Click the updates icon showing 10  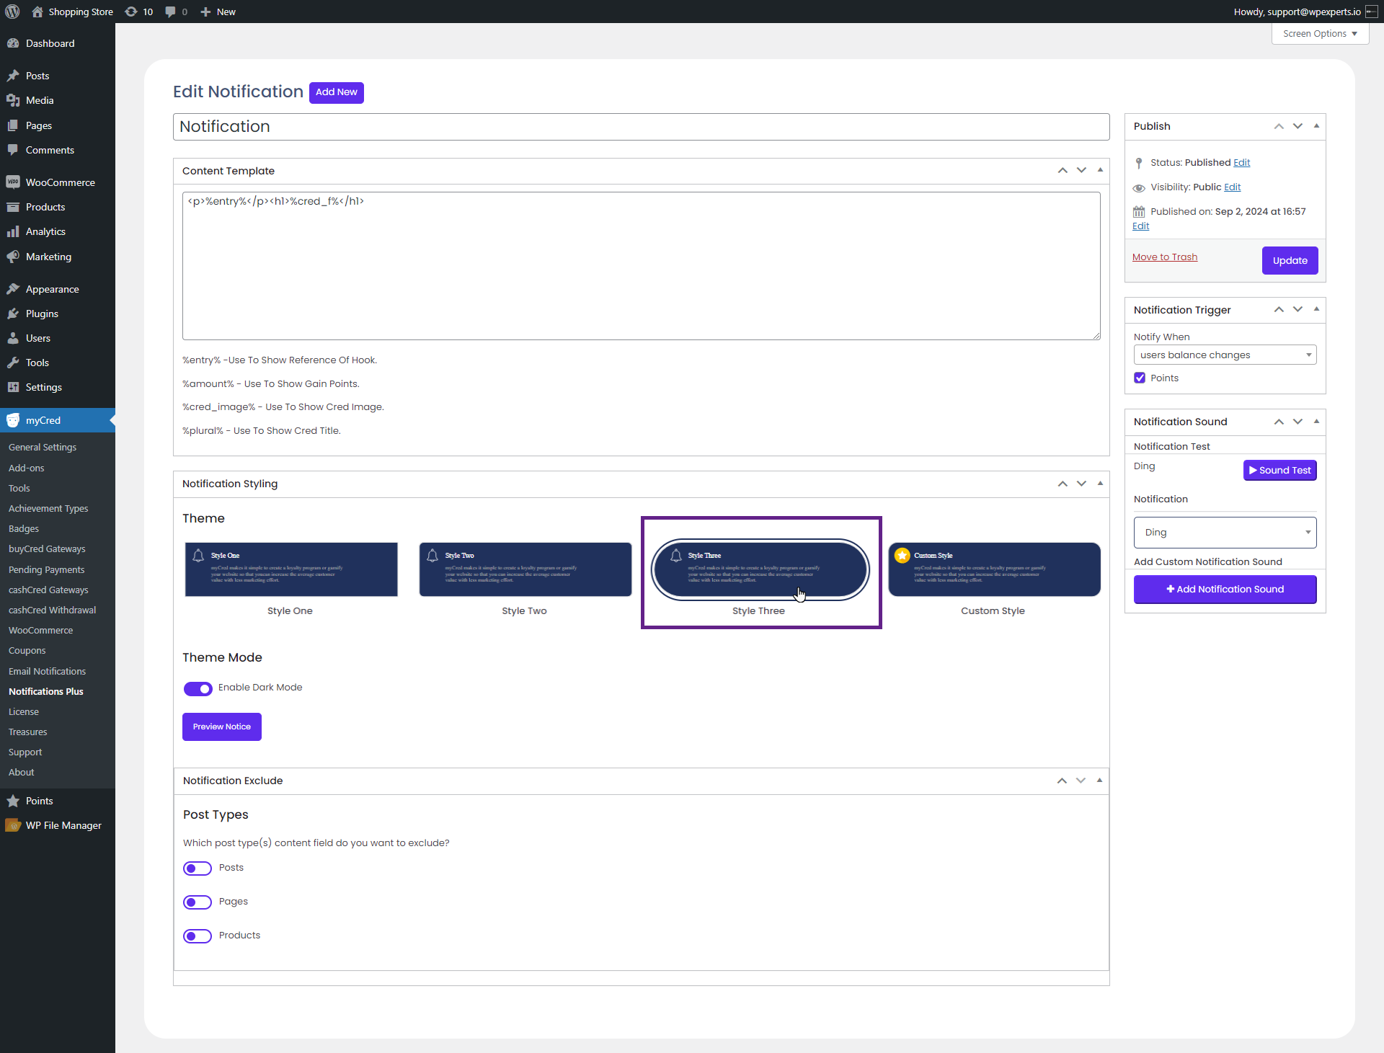coord(131,12)
